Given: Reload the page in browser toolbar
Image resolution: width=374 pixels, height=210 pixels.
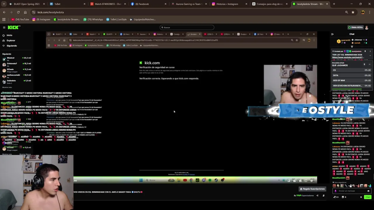Looking at the screenshot, I should [x=18, y=12].
